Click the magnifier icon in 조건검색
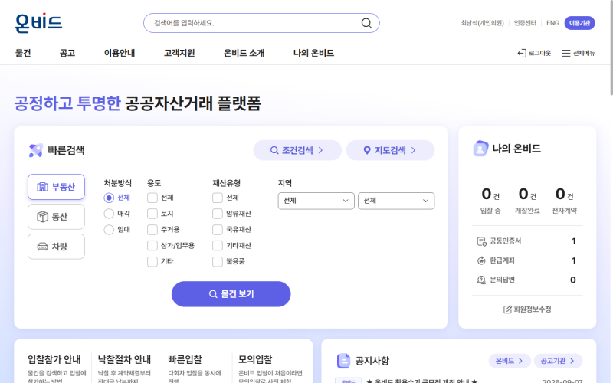This screenshot has height=383, width=613. 274,150
